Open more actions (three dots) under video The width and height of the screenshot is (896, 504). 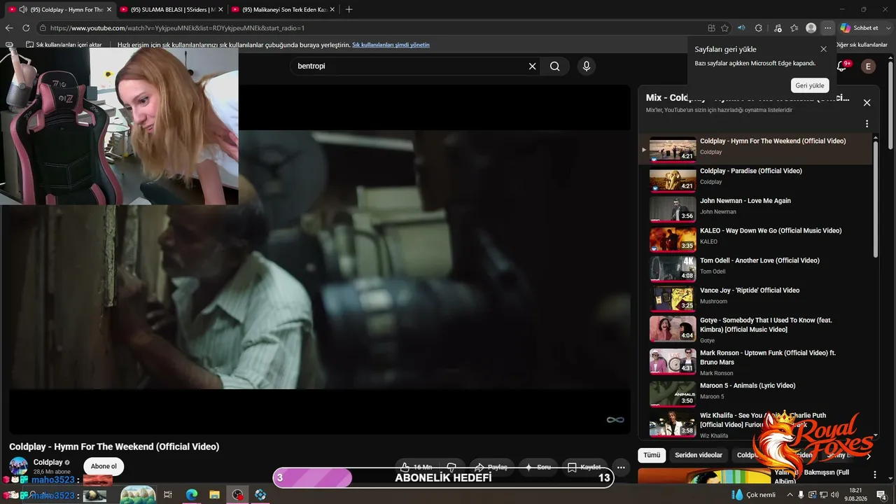point(621,467)
